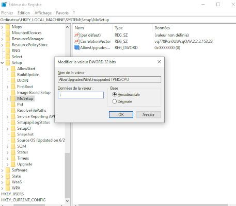Click the BuildUpdate folder icon
Viewport: 236px width, 206px height.
[13, 75]
